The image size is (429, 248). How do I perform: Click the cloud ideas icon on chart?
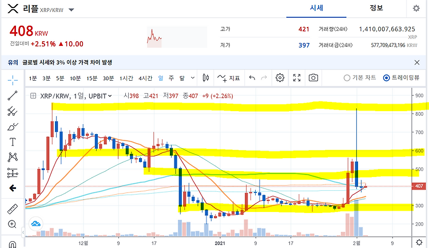coord(36,224)
